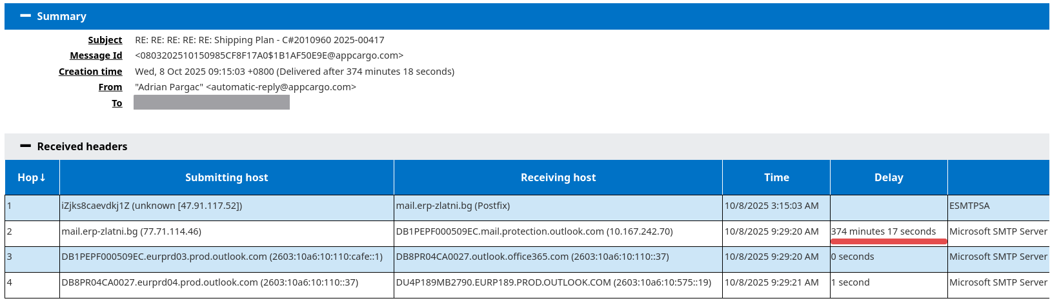Click the Delay column header
Viewport: 1050px width, 303px height.
tap(889, 177)
